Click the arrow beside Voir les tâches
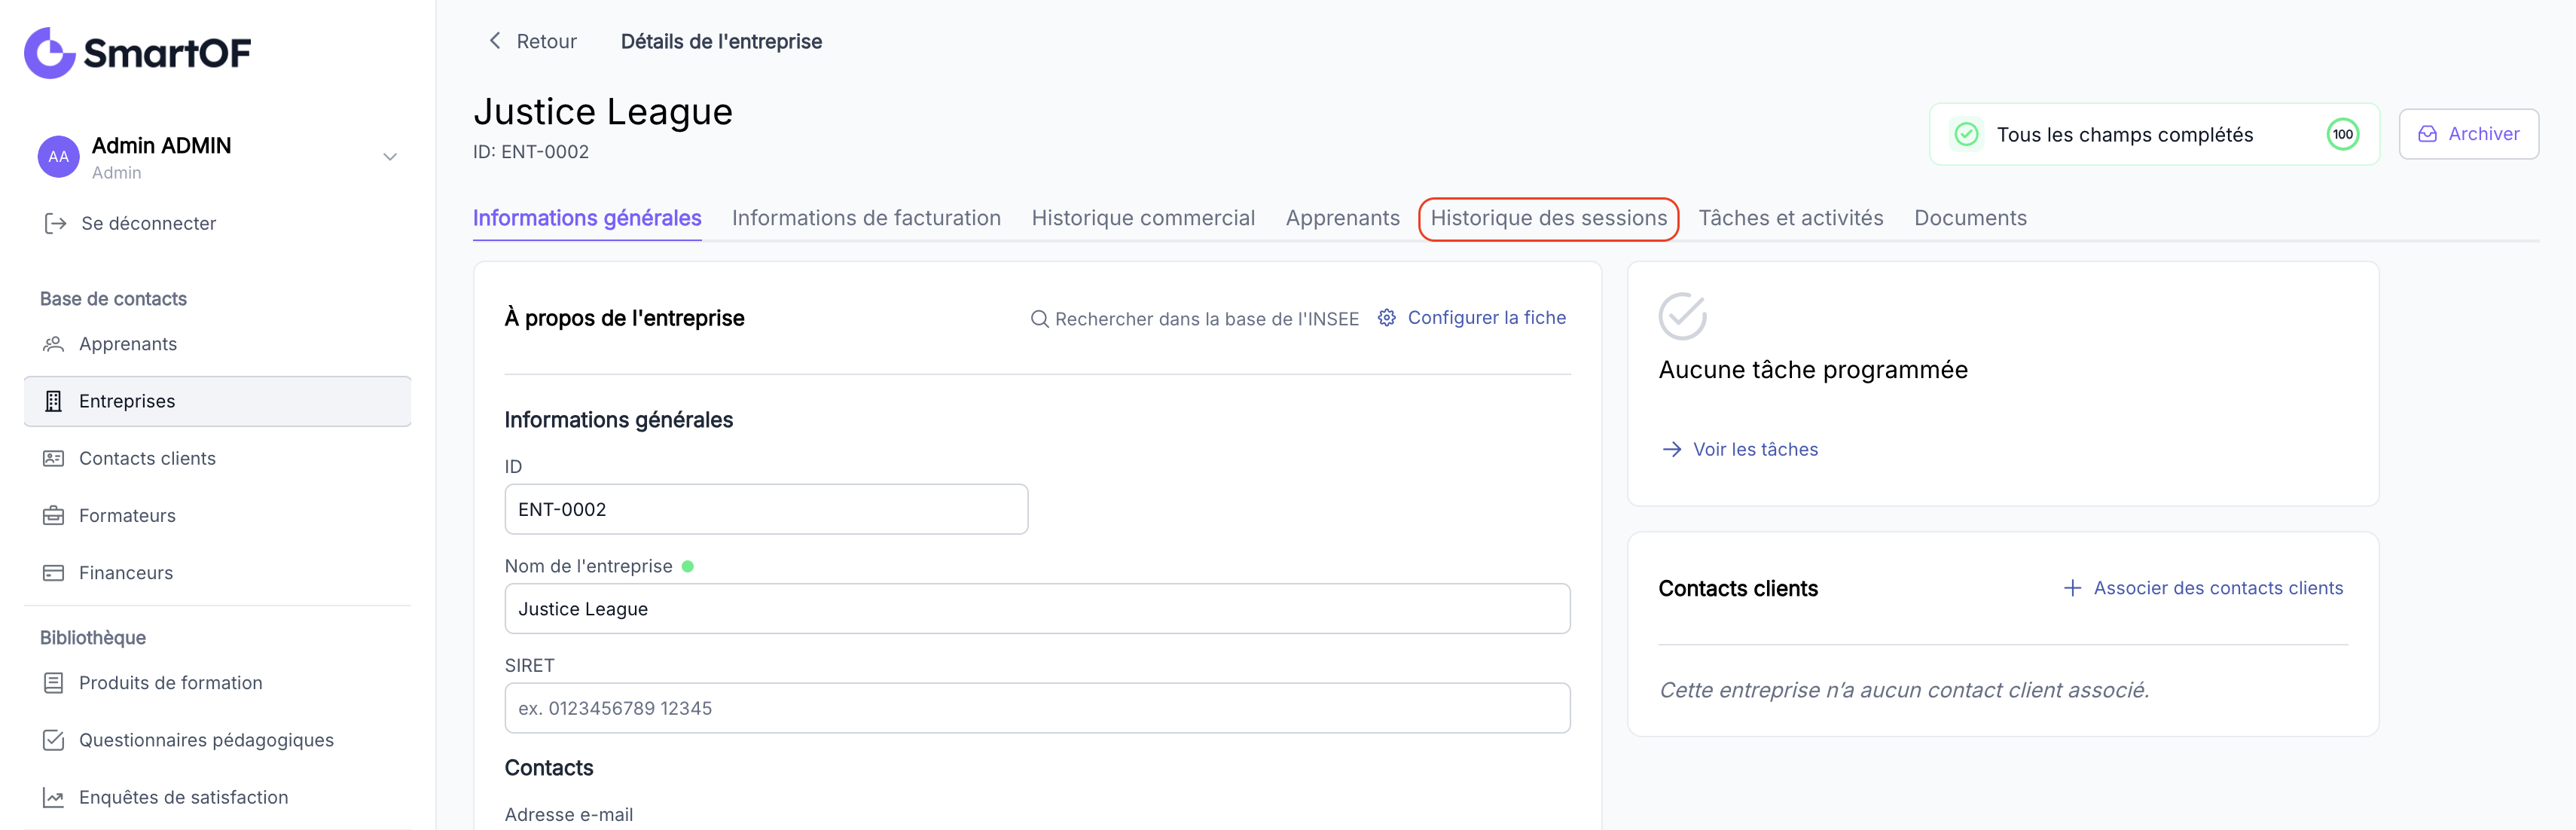Image resolution: width=2576 pixels, height=830 pixels. pyautogui.click(x=1671, y=450)
